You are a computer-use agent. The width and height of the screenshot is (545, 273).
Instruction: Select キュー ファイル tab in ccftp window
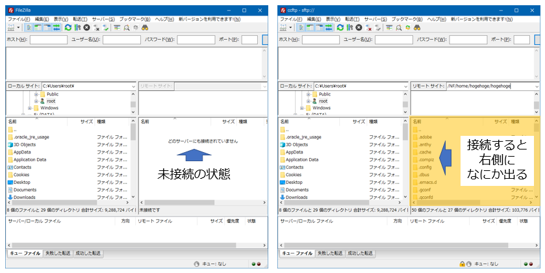(298, 253)
